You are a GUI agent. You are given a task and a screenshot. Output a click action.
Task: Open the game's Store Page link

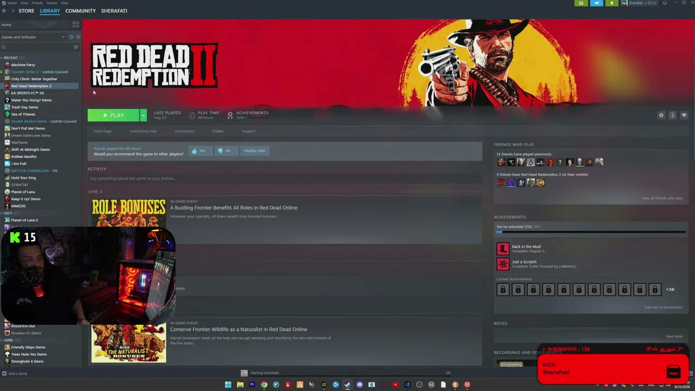click(102, 131)
